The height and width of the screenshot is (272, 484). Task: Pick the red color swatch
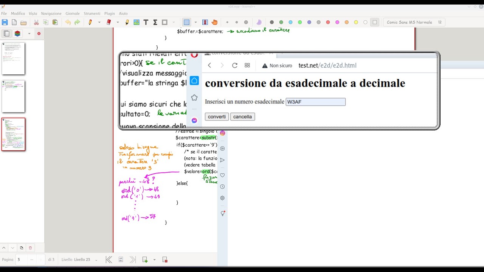(x=328, y=22)
